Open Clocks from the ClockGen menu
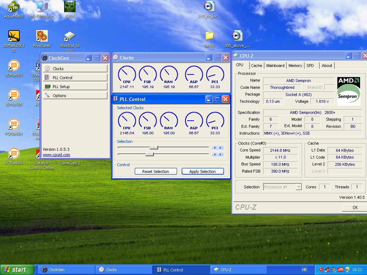This screenshot has width=367, height=275. click(x=75, y=68)
